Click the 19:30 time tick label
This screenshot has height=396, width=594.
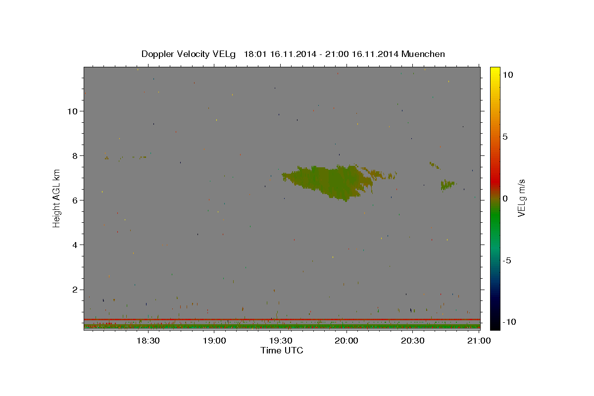click(x=280, y=341)
